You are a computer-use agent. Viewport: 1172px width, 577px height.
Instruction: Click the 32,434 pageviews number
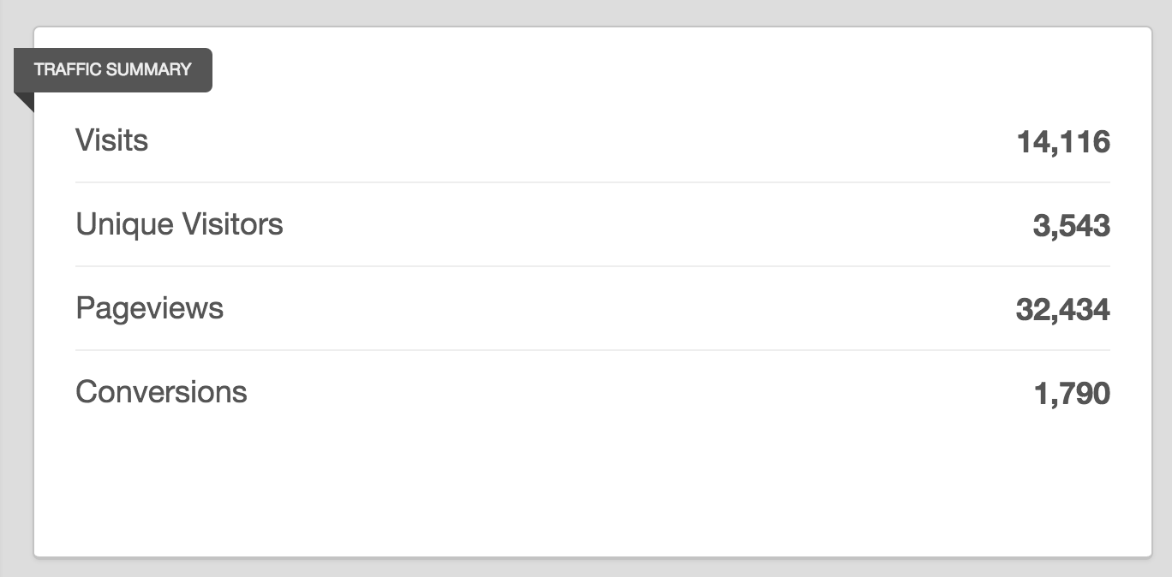pos(1063,309)
